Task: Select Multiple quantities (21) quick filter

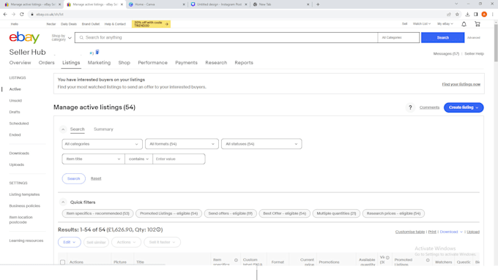Action: point(336,213)
